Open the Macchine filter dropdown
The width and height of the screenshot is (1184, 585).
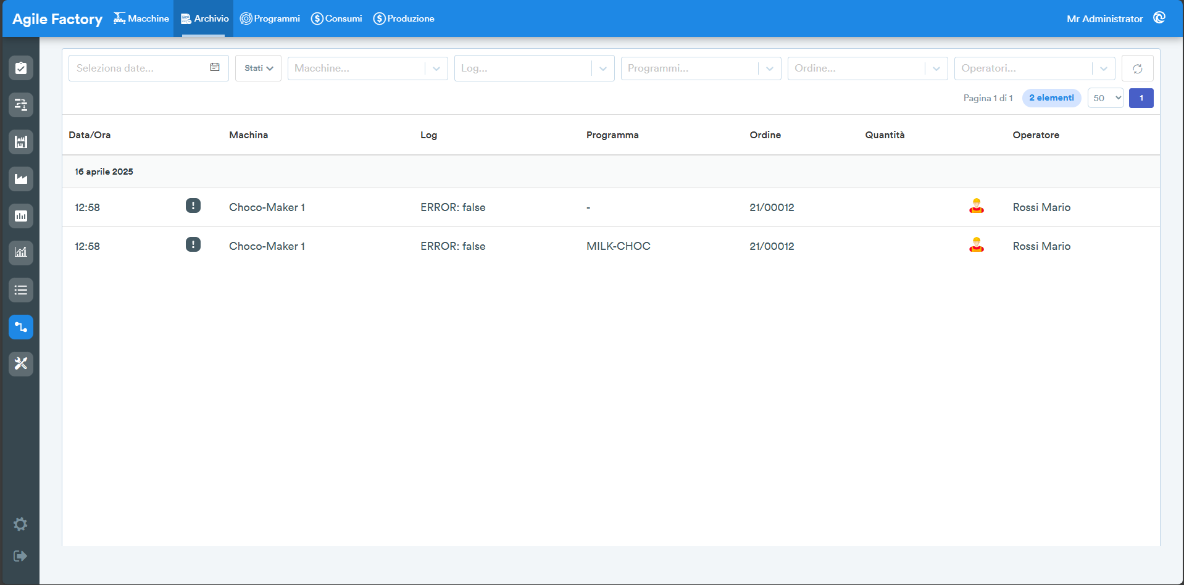pyautogui.click(x=368, y=68)
